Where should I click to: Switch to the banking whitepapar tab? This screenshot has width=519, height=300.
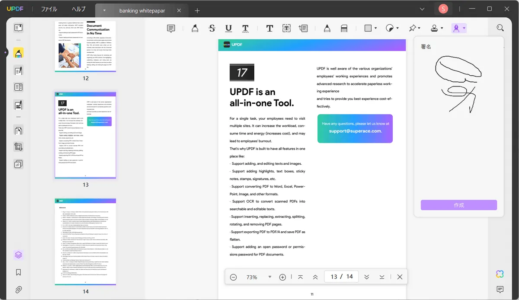tap(142, 10)
